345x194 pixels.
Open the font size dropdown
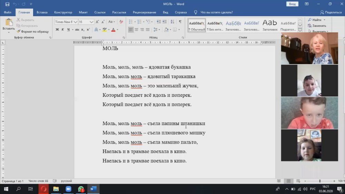tap(91, 22)
